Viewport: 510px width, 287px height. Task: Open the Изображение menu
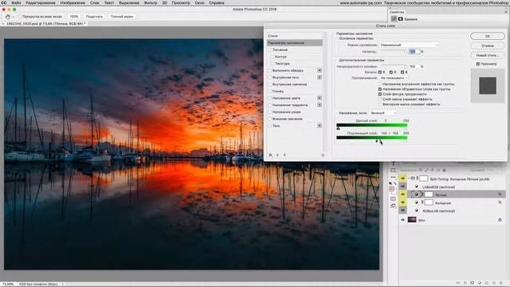point(73,2)
